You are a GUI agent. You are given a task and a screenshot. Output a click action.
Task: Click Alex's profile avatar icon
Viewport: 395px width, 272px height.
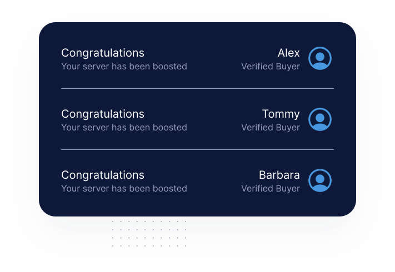coord(320,58)
